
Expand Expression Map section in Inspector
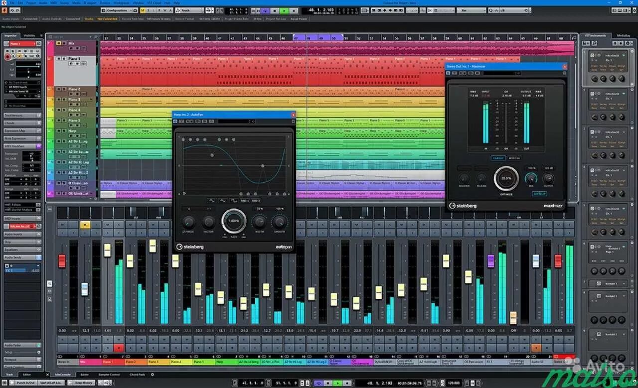pyautogui.click(x=22, y=130)
